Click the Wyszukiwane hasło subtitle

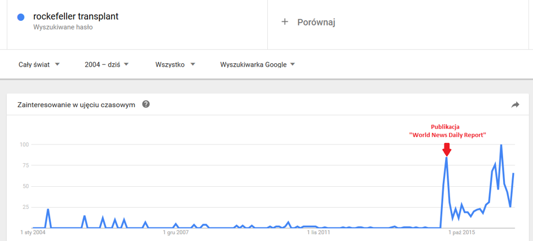[63, 28]
